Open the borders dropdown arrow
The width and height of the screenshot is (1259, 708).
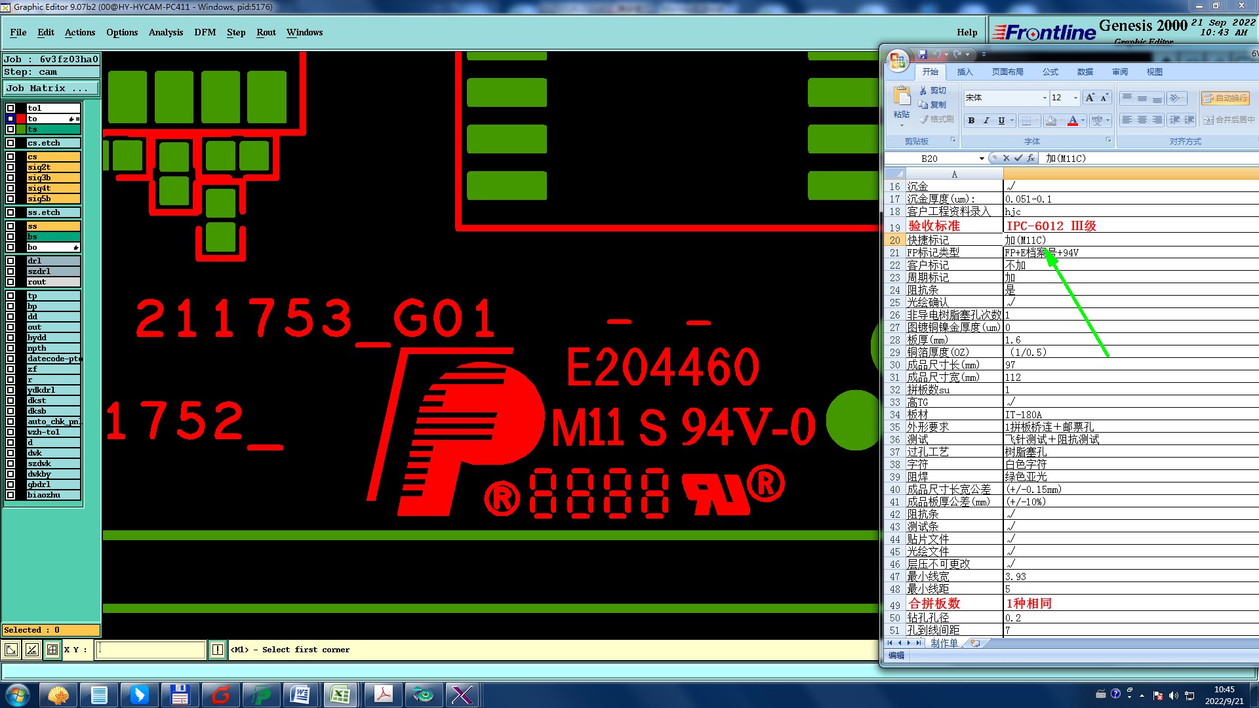tap(1037, 121)
